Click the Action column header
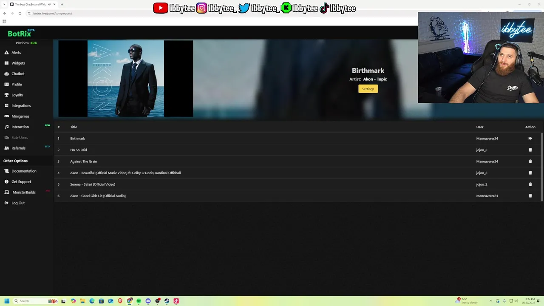The image size is (544, 306). [x=530, y=127]
